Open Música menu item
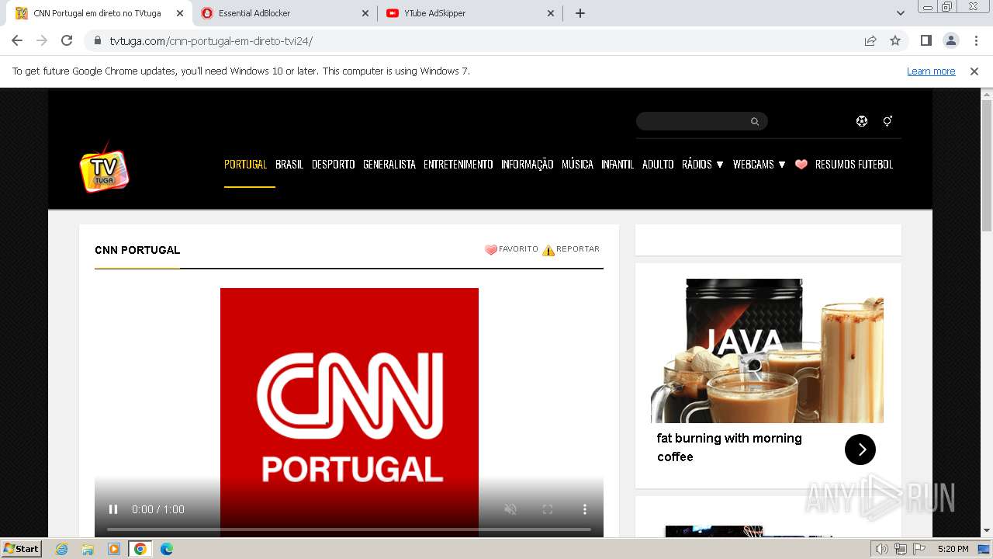The height and width of the screenshot is (559, 993). (577, 165)
